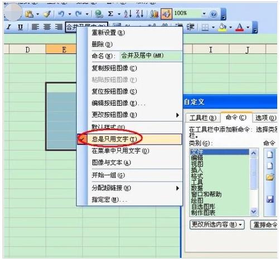Switch to the 选项(O) tab

click(x=265, y=117)
